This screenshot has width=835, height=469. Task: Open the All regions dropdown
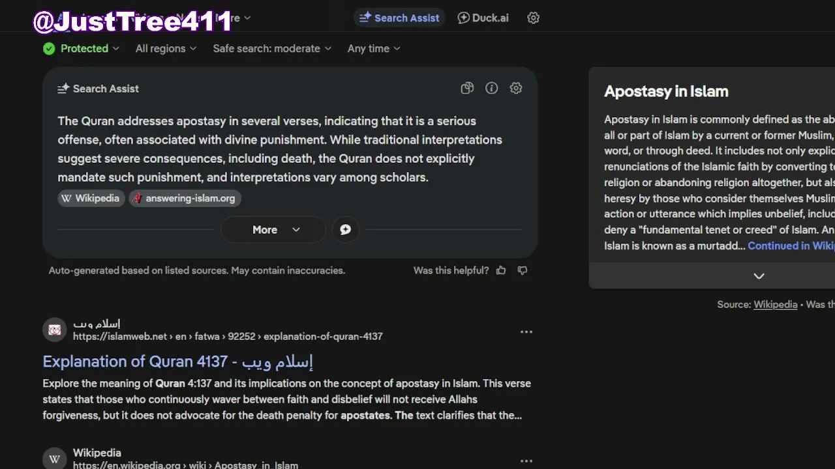click(166, 48)
